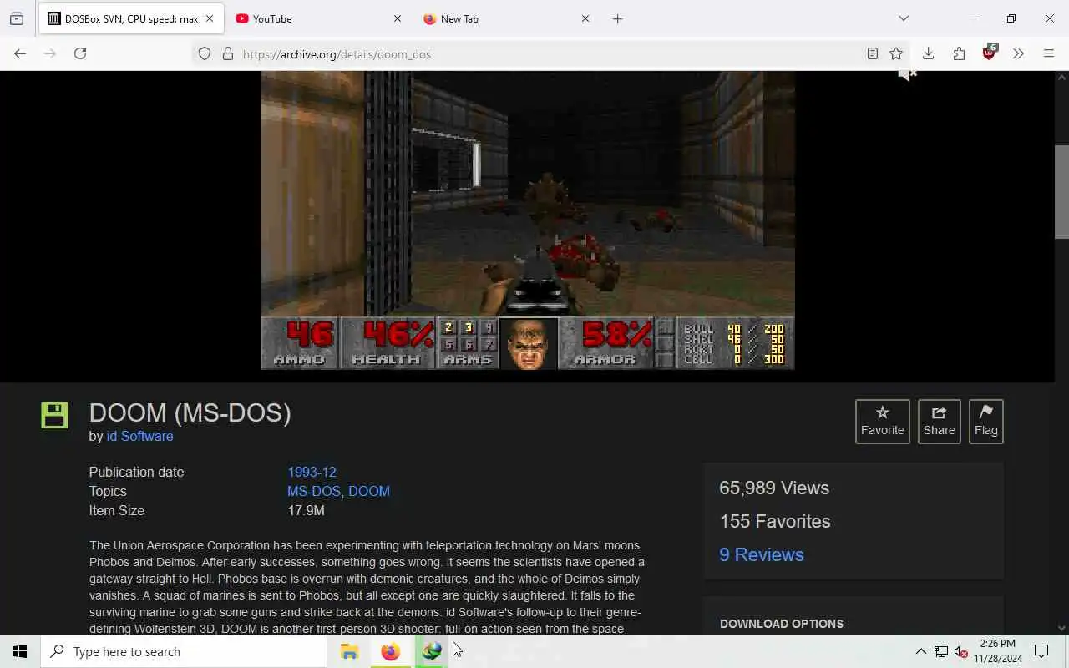This screenshot has height=668, width=1069.
Task: Open the DOOM topic link
Action: [x=369, y=491]
